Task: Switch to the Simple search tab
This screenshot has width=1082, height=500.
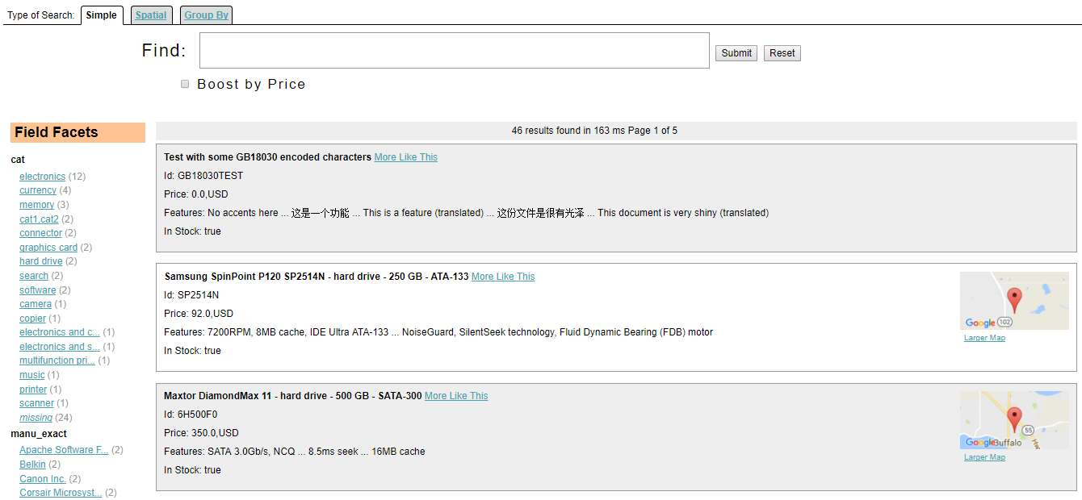Action: click(x=102, y=15)
